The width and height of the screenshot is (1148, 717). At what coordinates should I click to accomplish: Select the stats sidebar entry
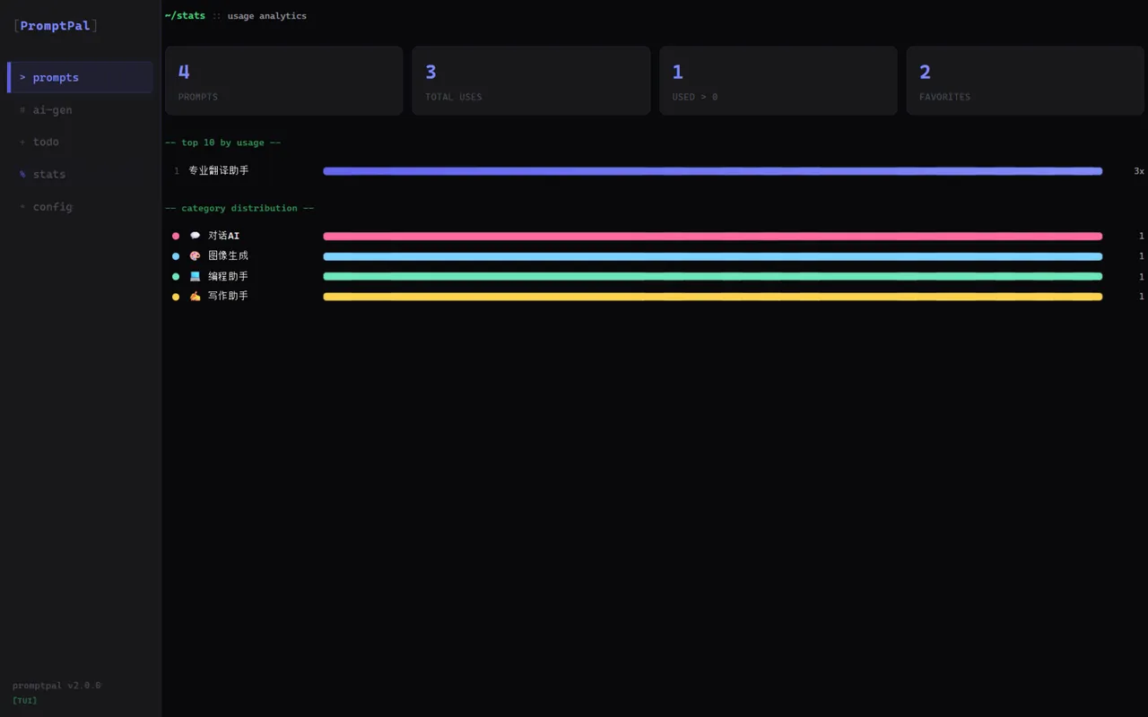pyautogui.click(x=80, y=174)
